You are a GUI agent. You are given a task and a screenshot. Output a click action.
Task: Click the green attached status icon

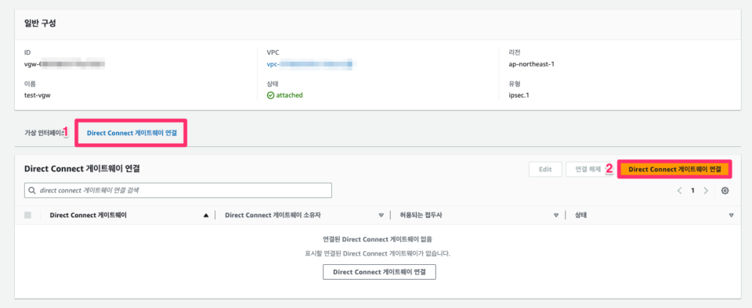270,95
